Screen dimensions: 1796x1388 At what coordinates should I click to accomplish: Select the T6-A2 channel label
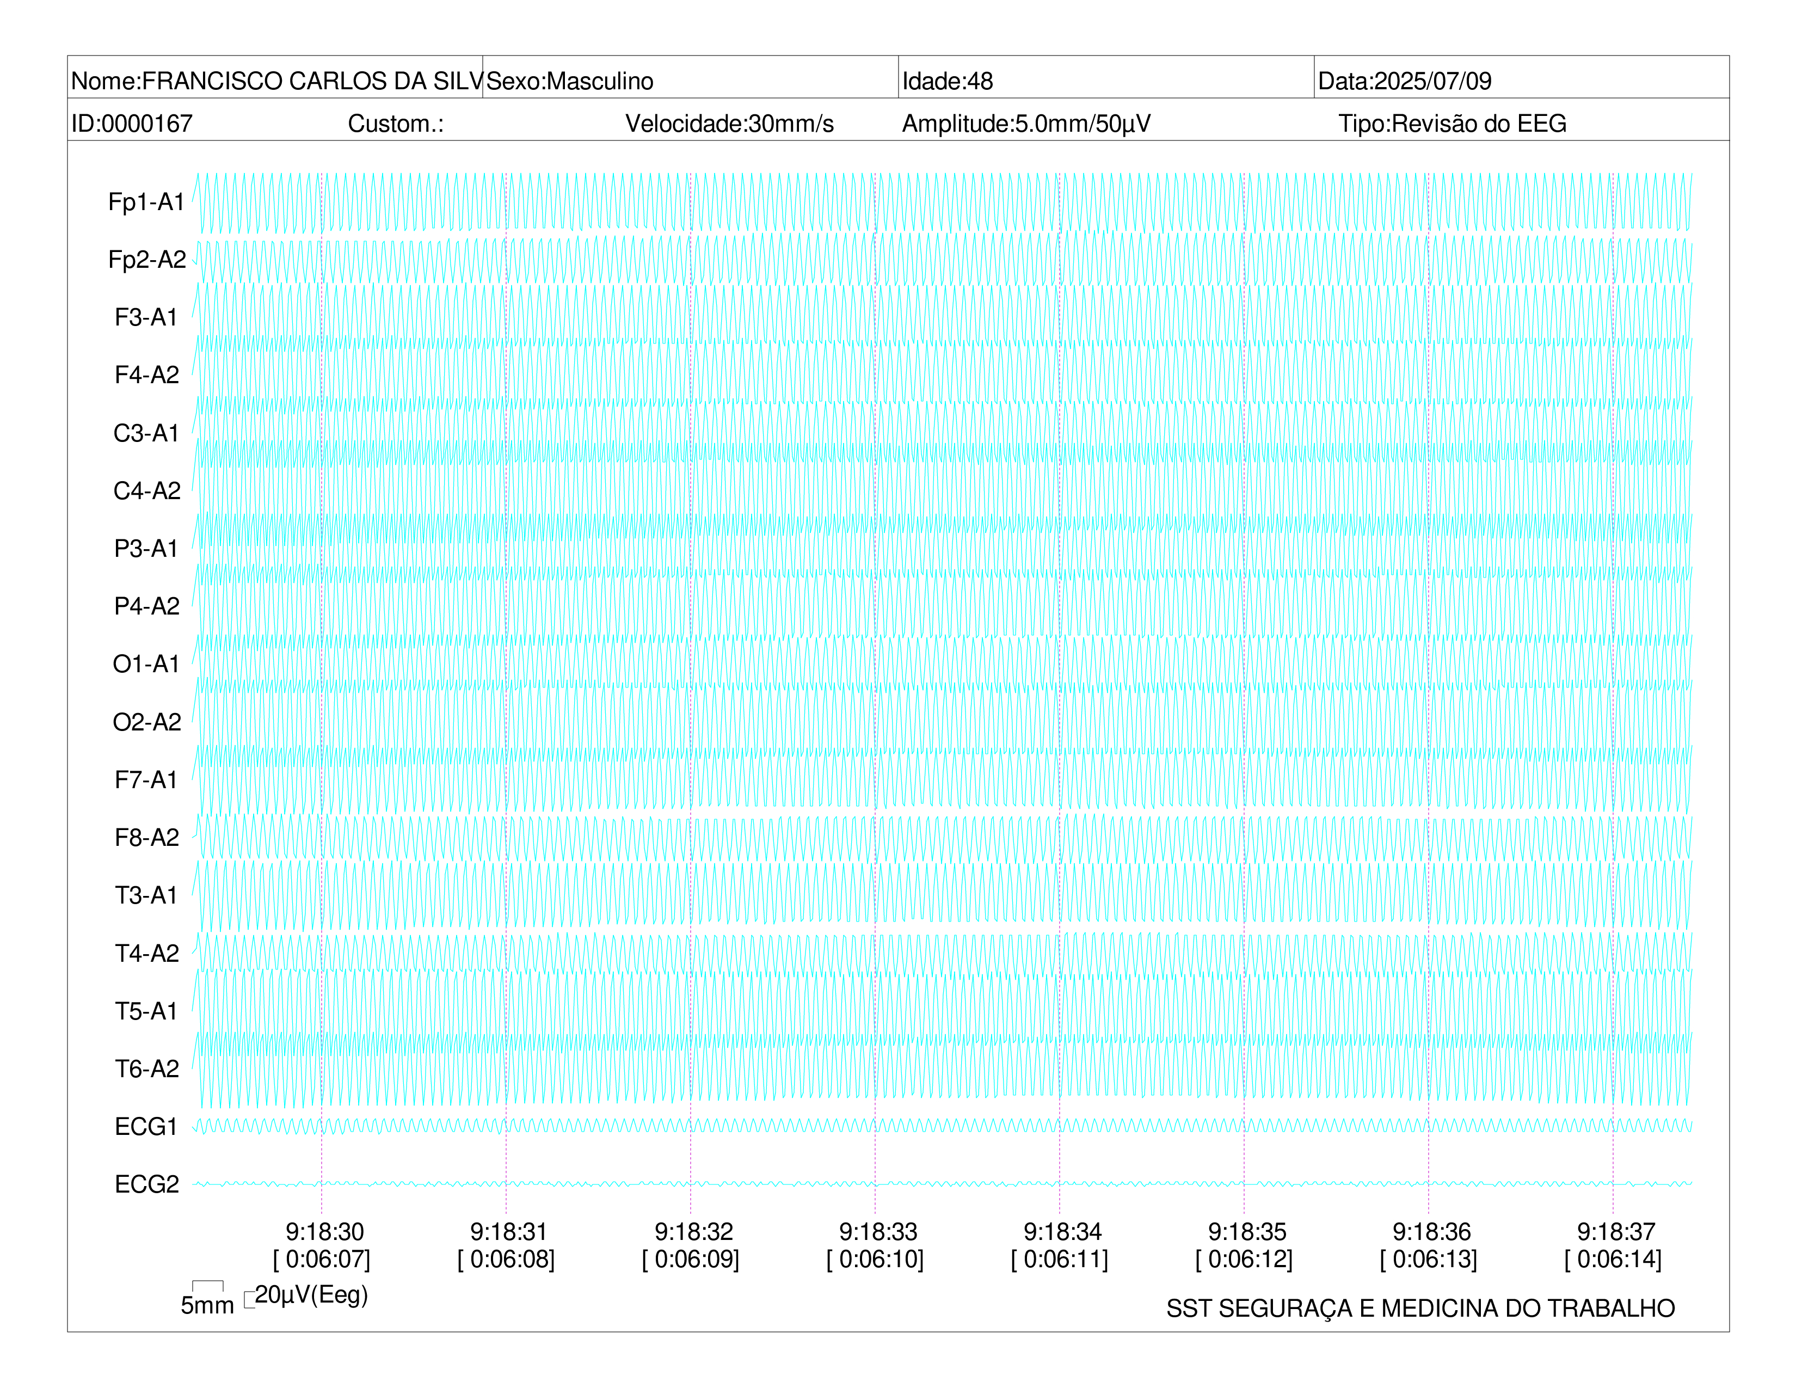147,1068
